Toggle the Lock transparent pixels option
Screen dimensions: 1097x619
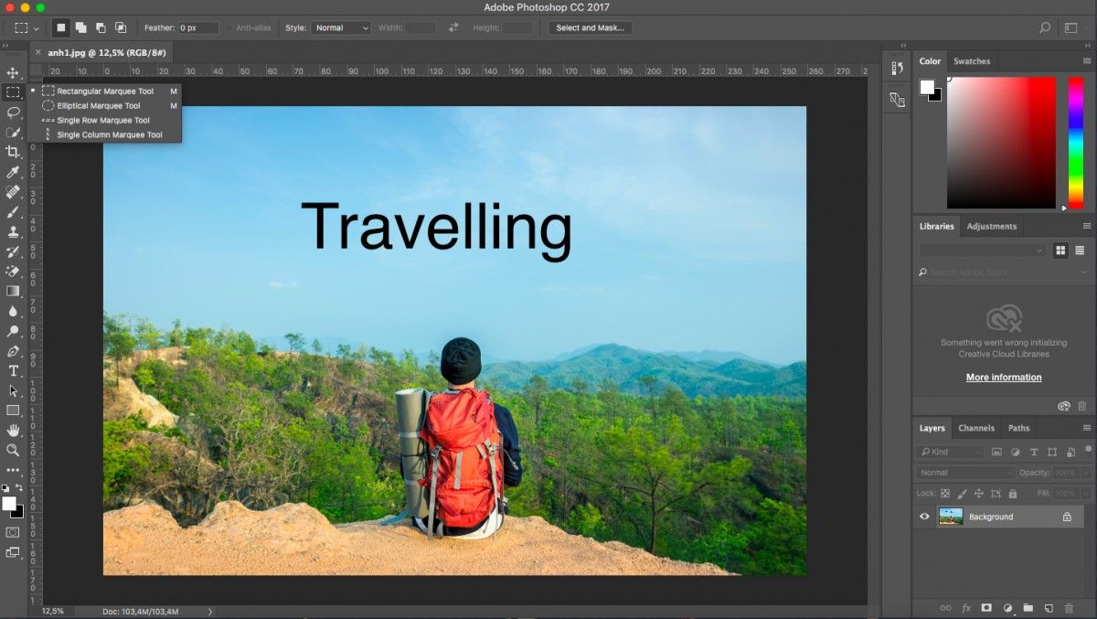(x=945, y=493)
